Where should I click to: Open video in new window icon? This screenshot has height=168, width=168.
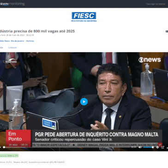tap(163, 147)
